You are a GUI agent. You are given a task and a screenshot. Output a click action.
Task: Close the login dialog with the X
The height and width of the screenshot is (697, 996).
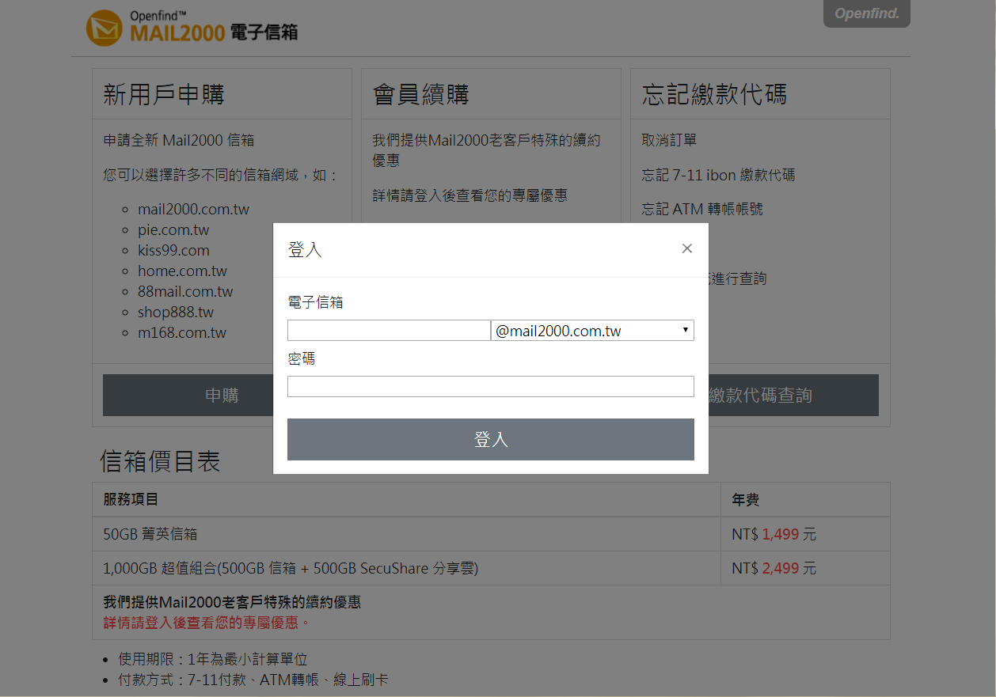pos(686,248)
